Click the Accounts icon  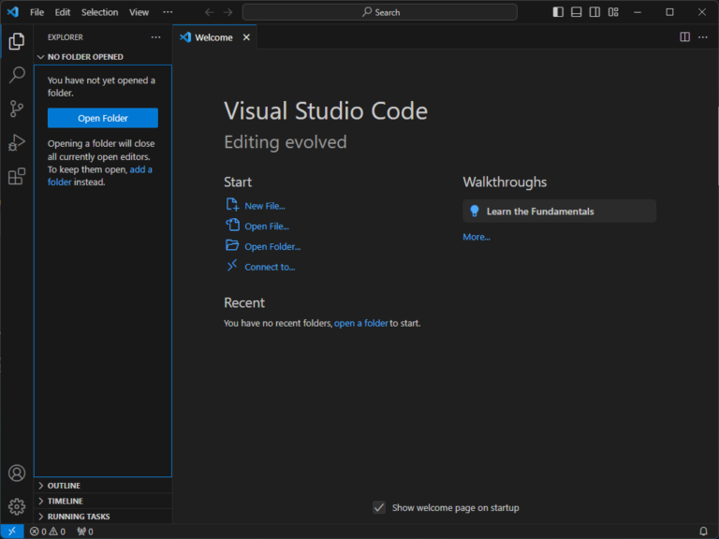click(x=17, y=473)
